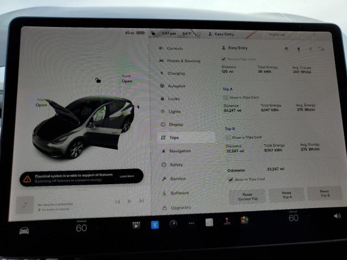
Task: Adjust passenger temperature showing 60
Action: (293, 218)
